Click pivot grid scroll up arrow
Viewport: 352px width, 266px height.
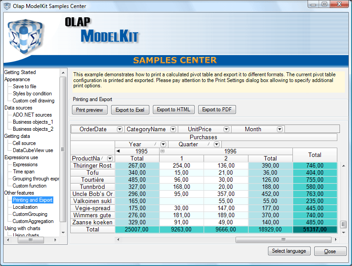pyautogui.click(x=344, y=166)
